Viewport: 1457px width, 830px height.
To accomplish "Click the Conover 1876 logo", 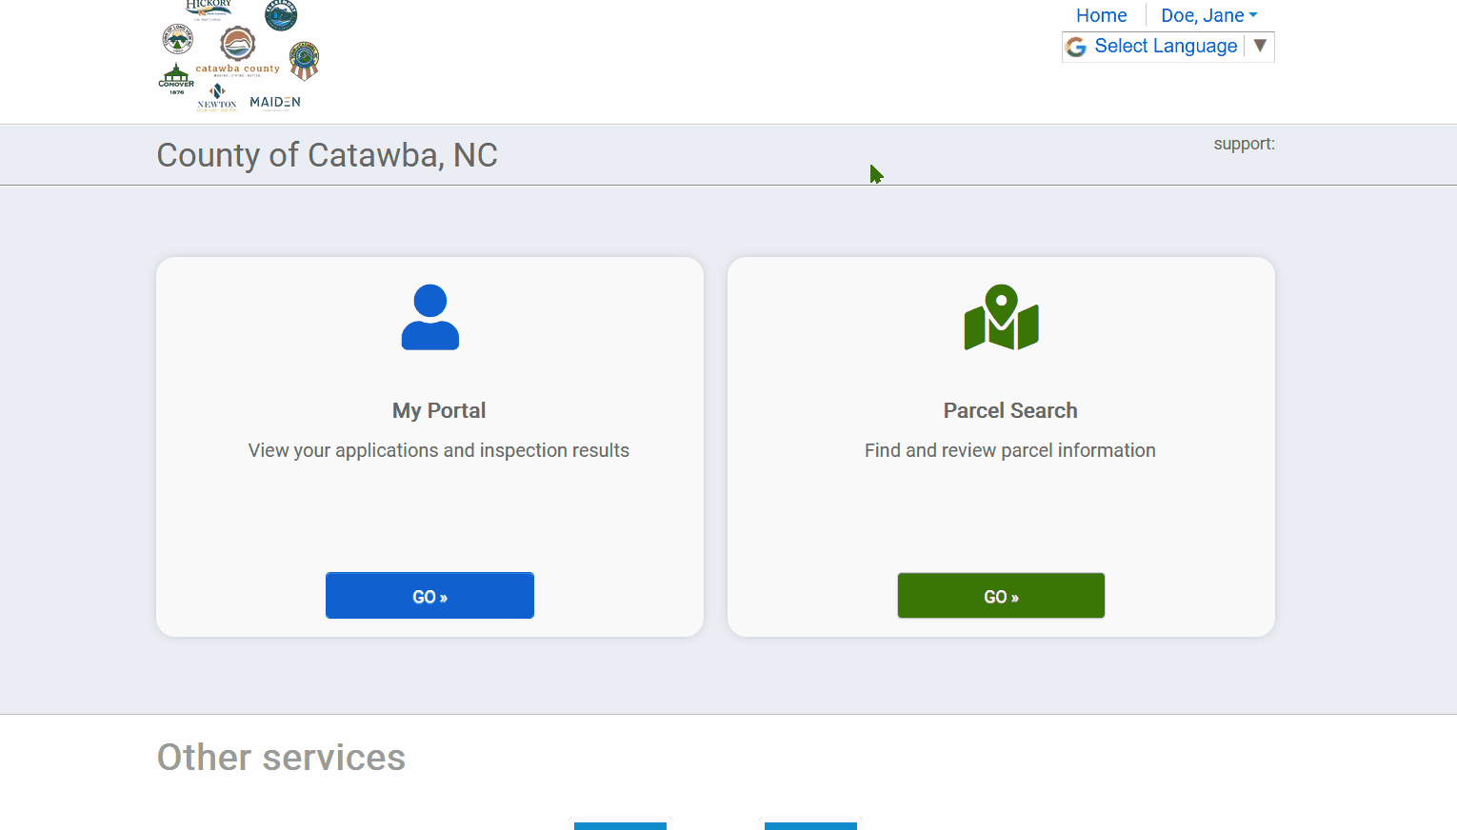I will [x=176, y=79].
